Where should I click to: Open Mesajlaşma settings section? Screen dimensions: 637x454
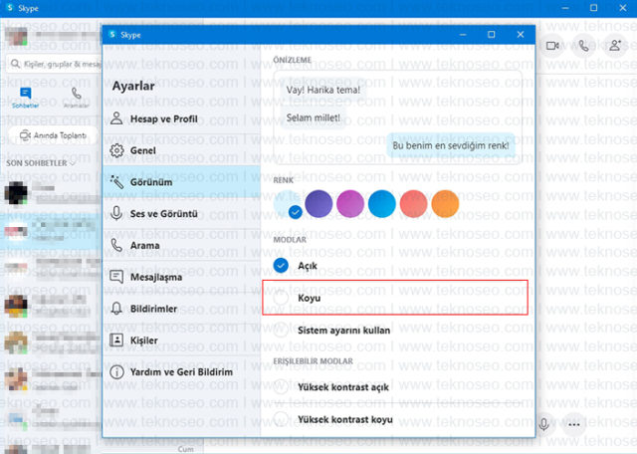point(181,277)
